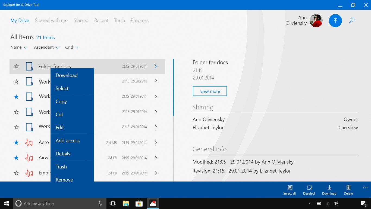The width and height of the screenshot is (371, 209).
Task: Choose Remove from the context menu
Action: pyautogui.click(x=72, y=178)
